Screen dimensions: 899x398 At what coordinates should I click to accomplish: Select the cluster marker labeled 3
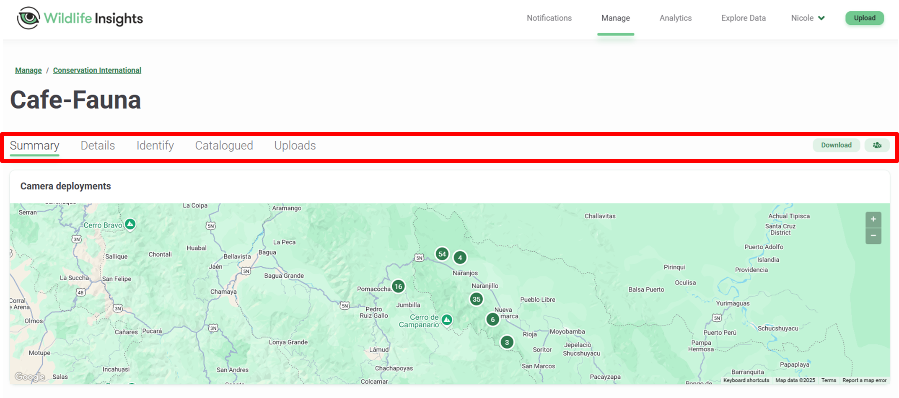[507, 342]
